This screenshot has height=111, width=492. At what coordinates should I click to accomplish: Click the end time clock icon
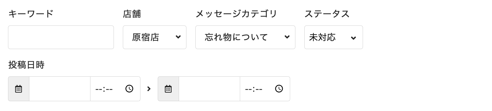(279, 89)
